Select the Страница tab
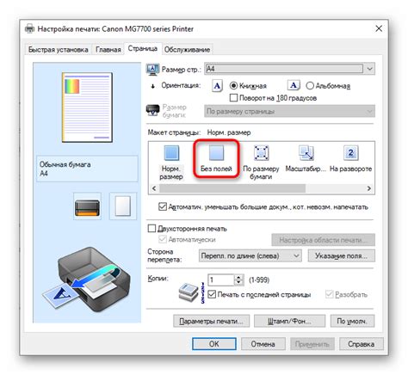408x375 pixels. pos(143,48)
